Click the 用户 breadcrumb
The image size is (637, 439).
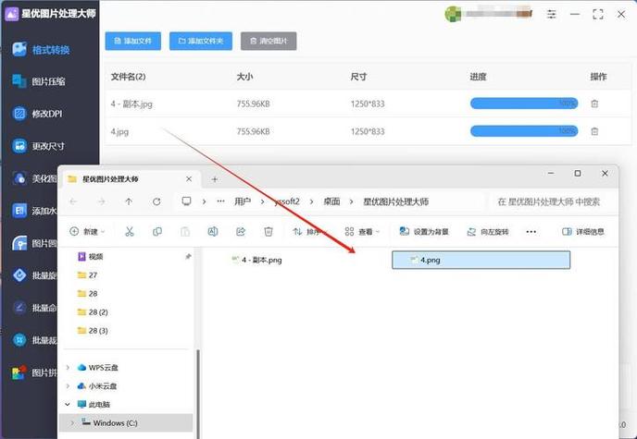pos(243,201)
